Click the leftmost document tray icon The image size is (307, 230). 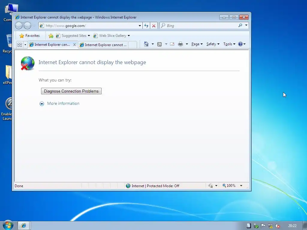pyautogui.click(x=249, y=226)
